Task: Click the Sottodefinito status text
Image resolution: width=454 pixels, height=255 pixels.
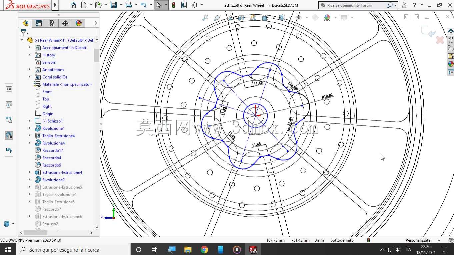Action: tap(342, 240)
